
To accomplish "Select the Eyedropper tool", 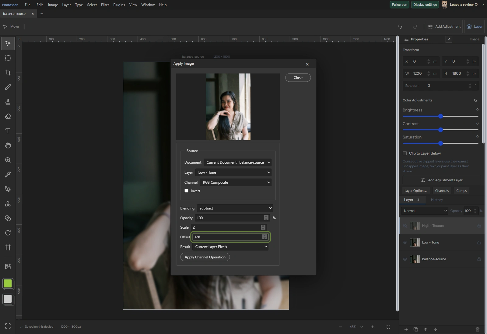I will pyautogui.click(x=8, y=175).
